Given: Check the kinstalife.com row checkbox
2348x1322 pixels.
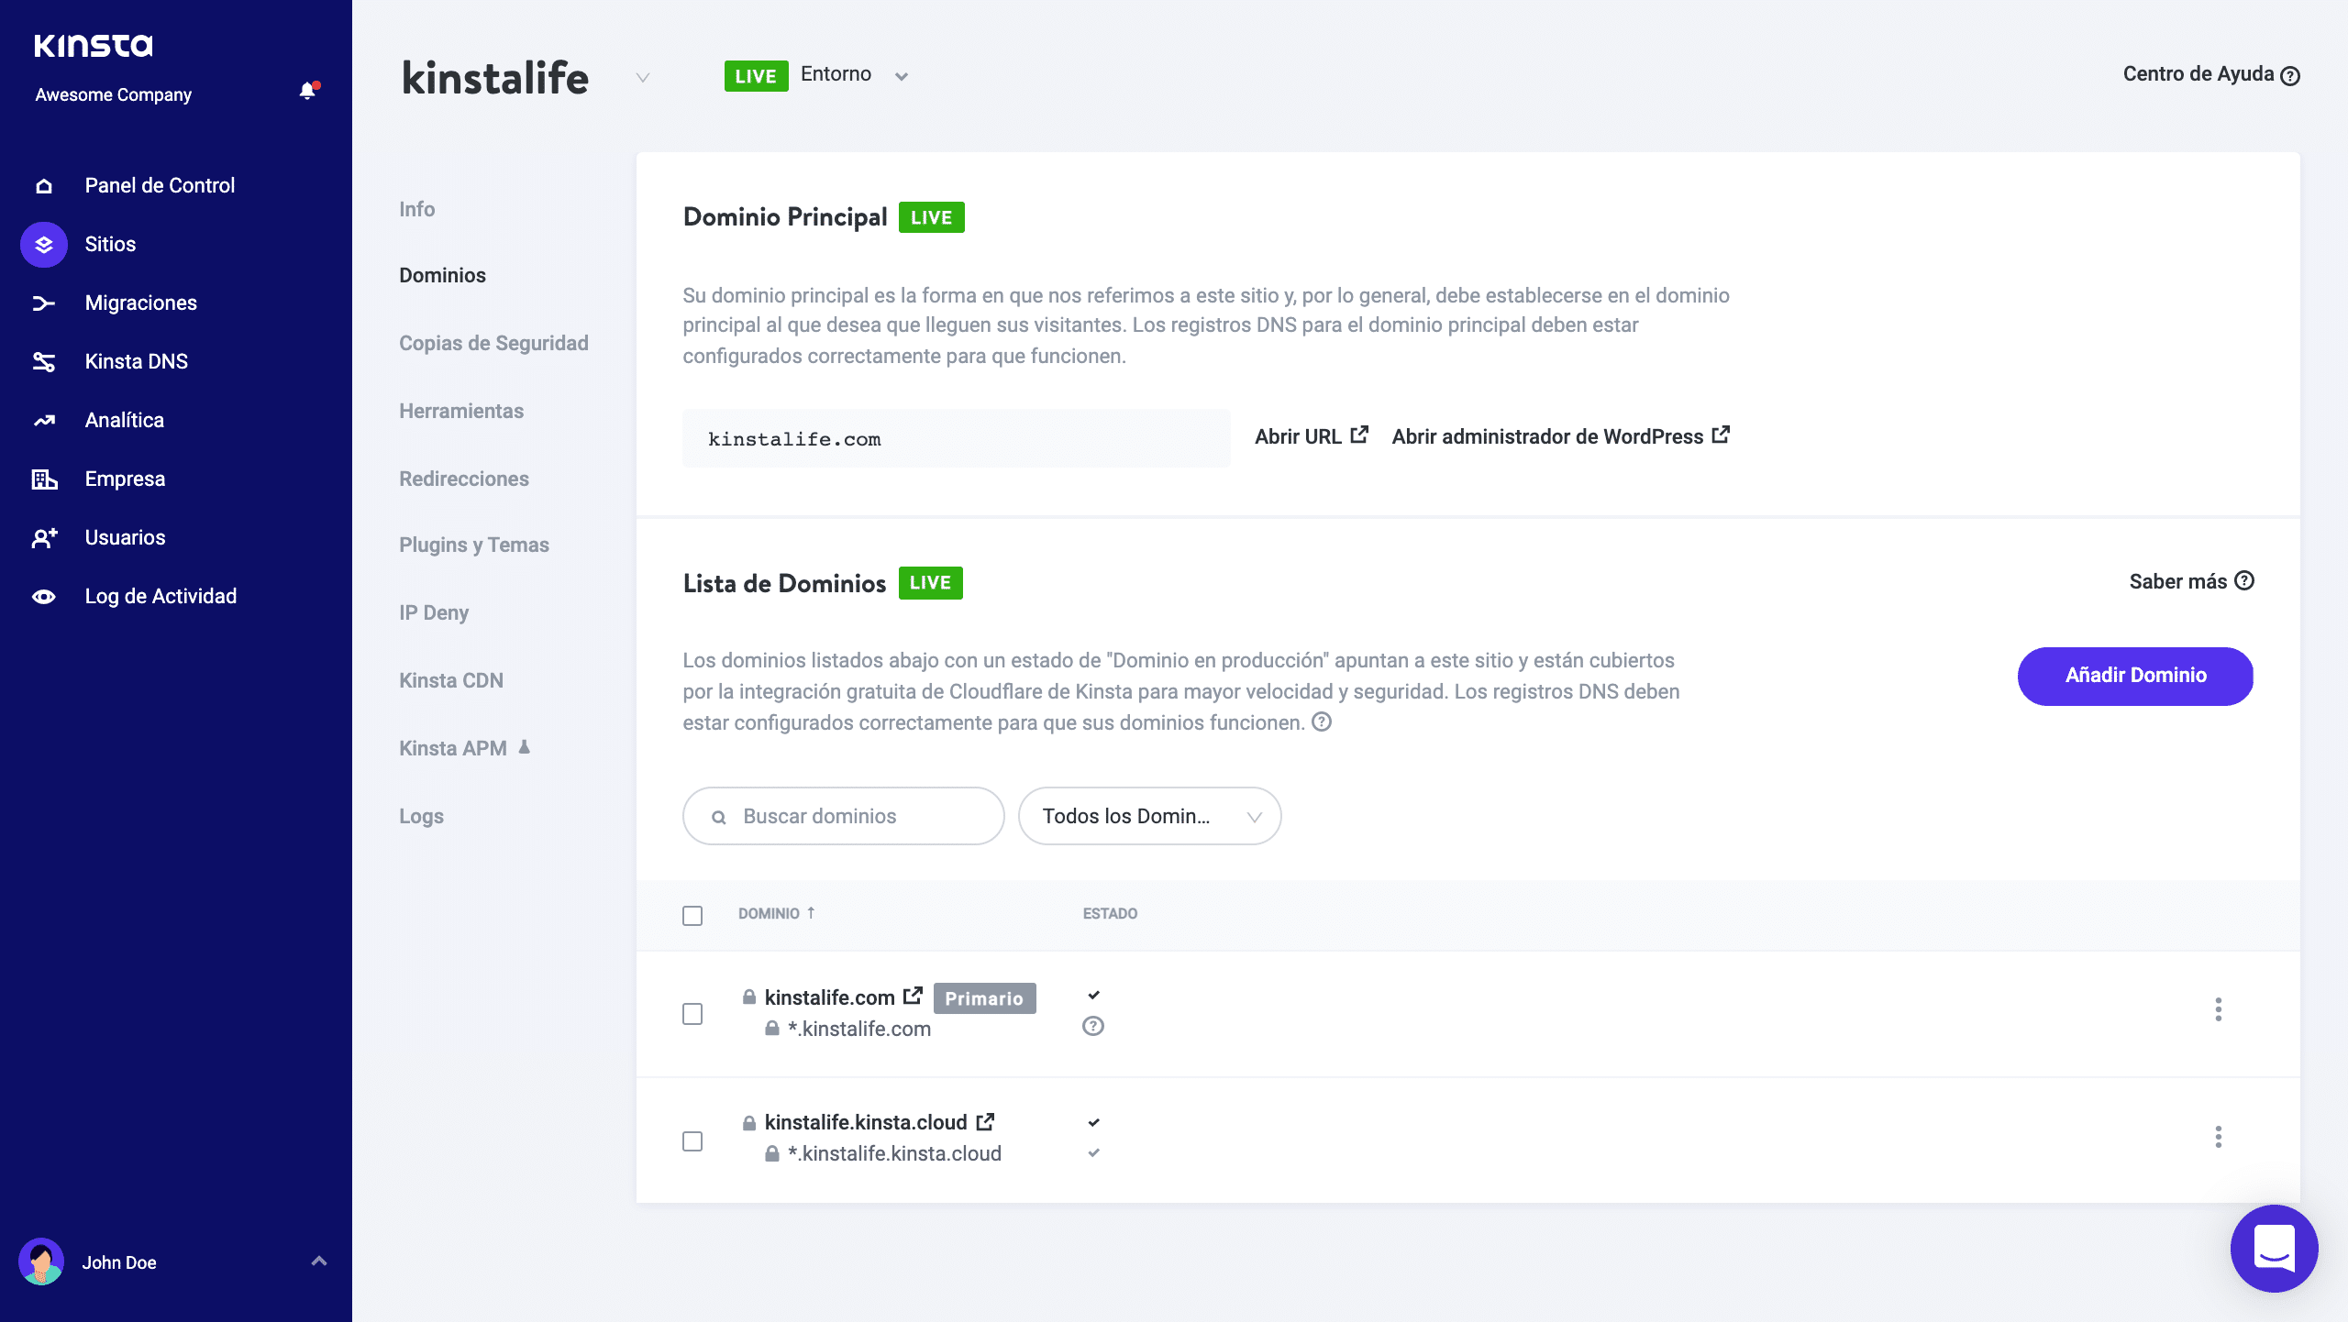Looking at the screenshot, I should point(692,1013).
